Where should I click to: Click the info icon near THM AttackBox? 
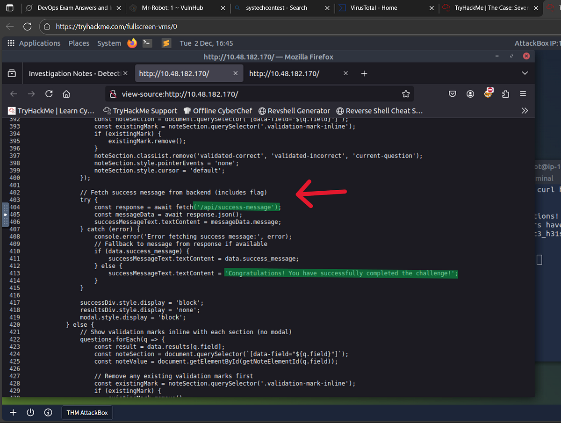coord(48,412)
